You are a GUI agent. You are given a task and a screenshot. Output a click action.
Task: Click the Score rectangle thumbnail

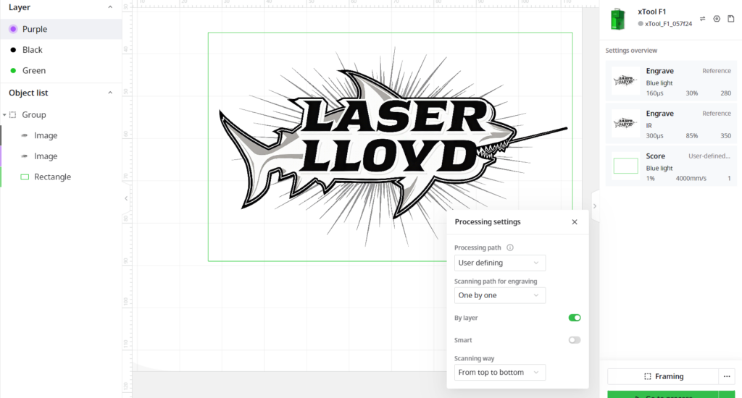625,166
